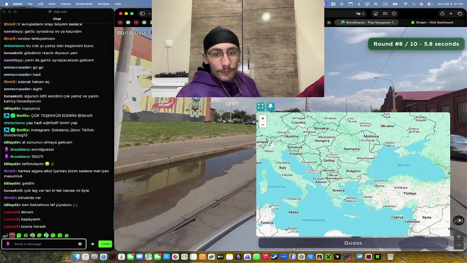
Task: Click the Guess button below the map
Action: tap(353, 243)
